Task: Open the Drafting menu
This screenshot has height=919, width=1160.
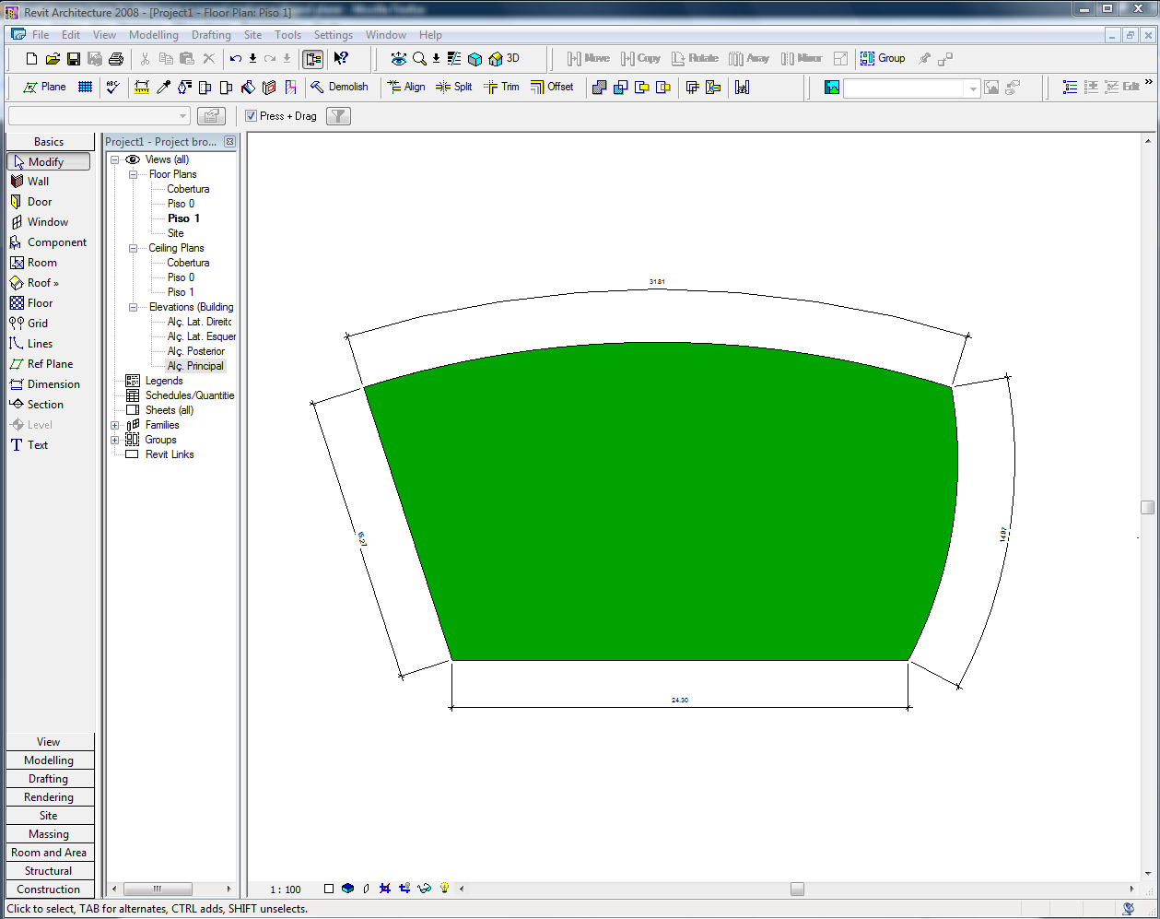Action: pyautogui.click(x=211, y=35)
